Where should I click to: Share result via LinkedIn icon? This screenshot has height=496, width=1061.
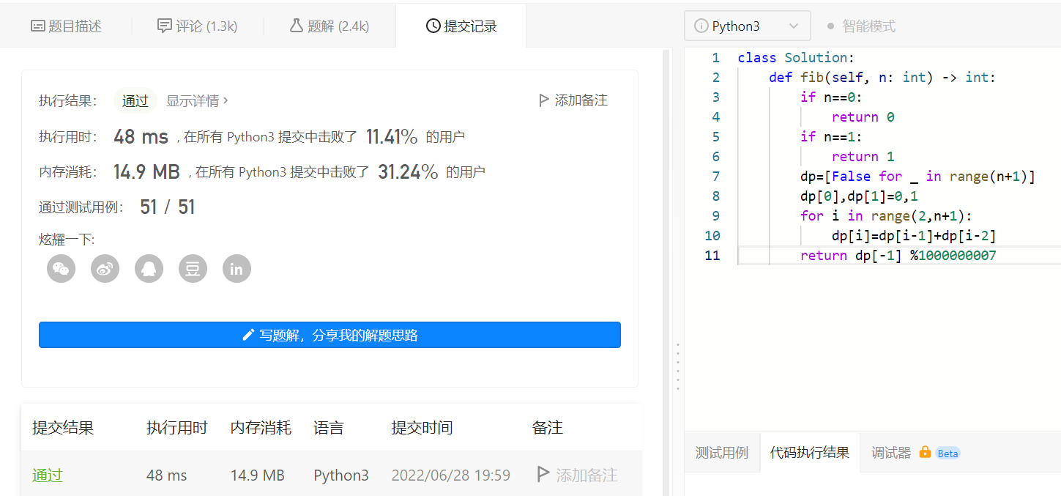237,269
